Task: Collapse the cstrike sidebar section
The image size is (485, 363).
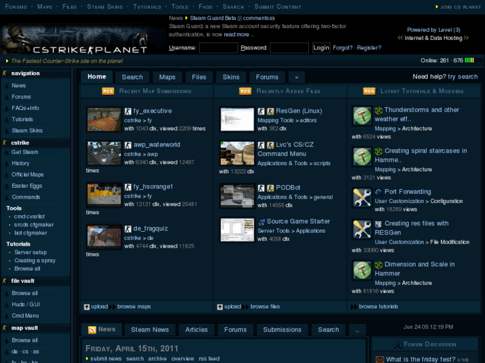Action: (x=5, y=143)
